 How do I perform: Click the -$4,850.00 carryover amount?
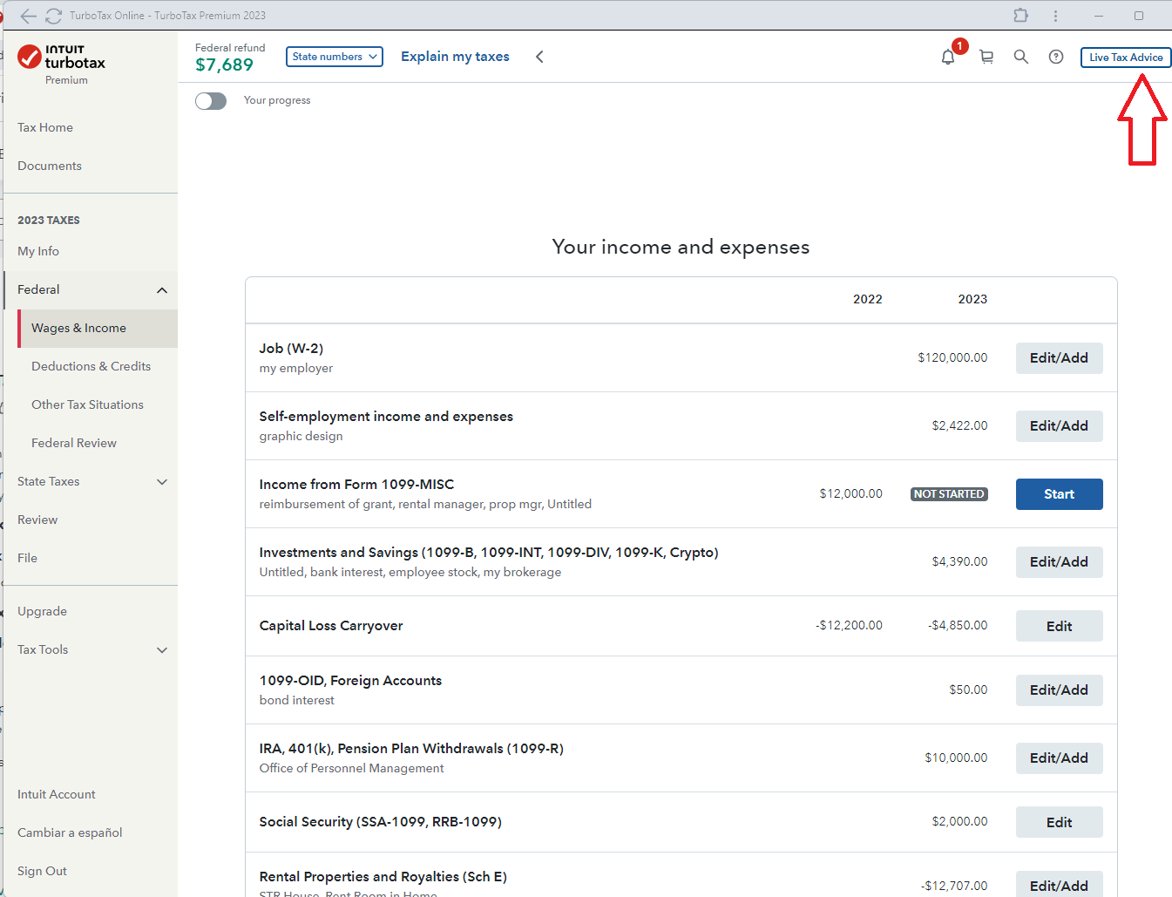click(x=958, y=625)
